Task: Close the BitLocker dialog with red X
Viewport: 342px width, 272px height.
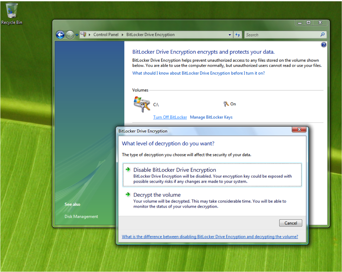Action: point(299,130)
